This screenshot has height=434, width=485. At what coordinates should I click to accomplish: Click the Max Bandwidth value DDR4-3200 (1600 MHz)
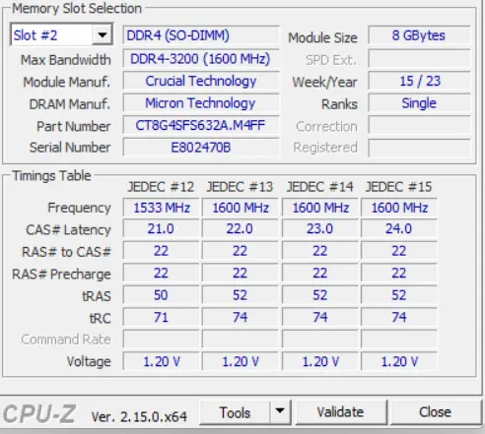pyautogui.click(x=201, y=59)
